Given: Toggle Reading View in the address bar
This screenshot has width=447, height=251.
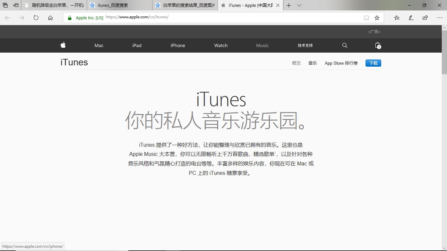Looking at the screenshot, I should click(x=366, y=18).
